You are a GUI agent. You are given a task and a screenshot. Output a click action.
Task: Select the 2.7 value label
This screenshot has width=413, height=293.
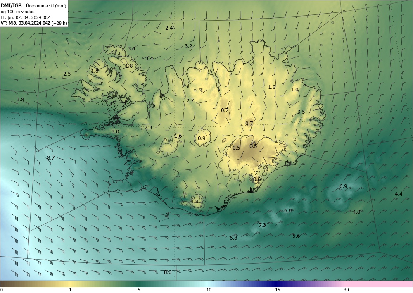(x=190, y=101)
